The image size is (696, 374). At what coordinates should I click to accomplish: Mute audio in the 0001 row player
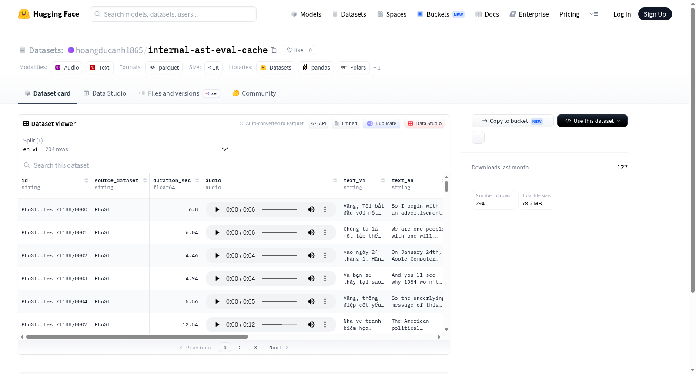tap(311, 232)
